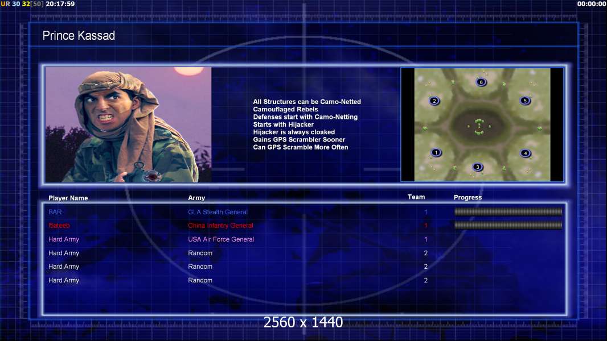This screenshot has height=341, width=607.
Task: Click start position 5 on the minimap
Action: pyautogui.click(x=525, y=101)
